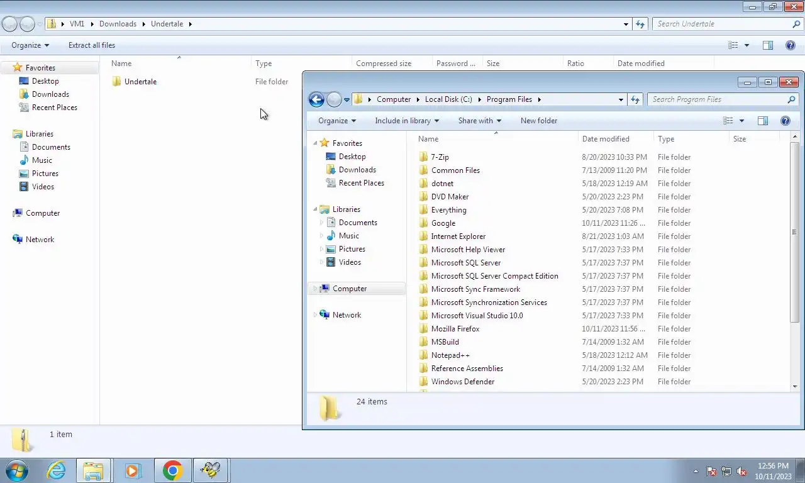805x483 pixels.
Task: Open the Start menu orb
Action: click(x=17, y=470)
